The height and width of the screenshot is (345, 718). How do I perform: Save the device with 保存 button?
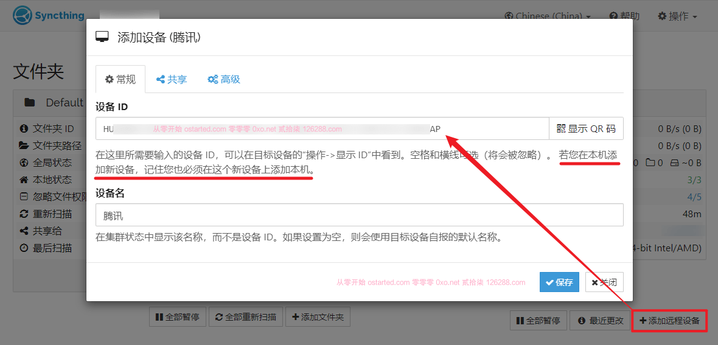pyautogui.click(x=559, y=282)
